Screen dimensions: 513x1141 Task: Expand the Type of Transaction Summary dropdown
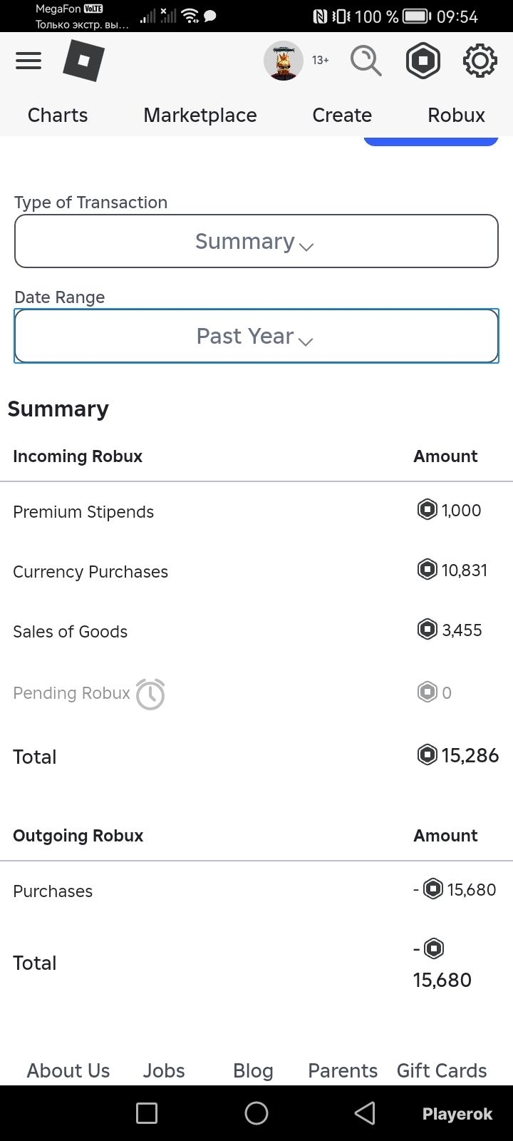click(x=256, y=241)
